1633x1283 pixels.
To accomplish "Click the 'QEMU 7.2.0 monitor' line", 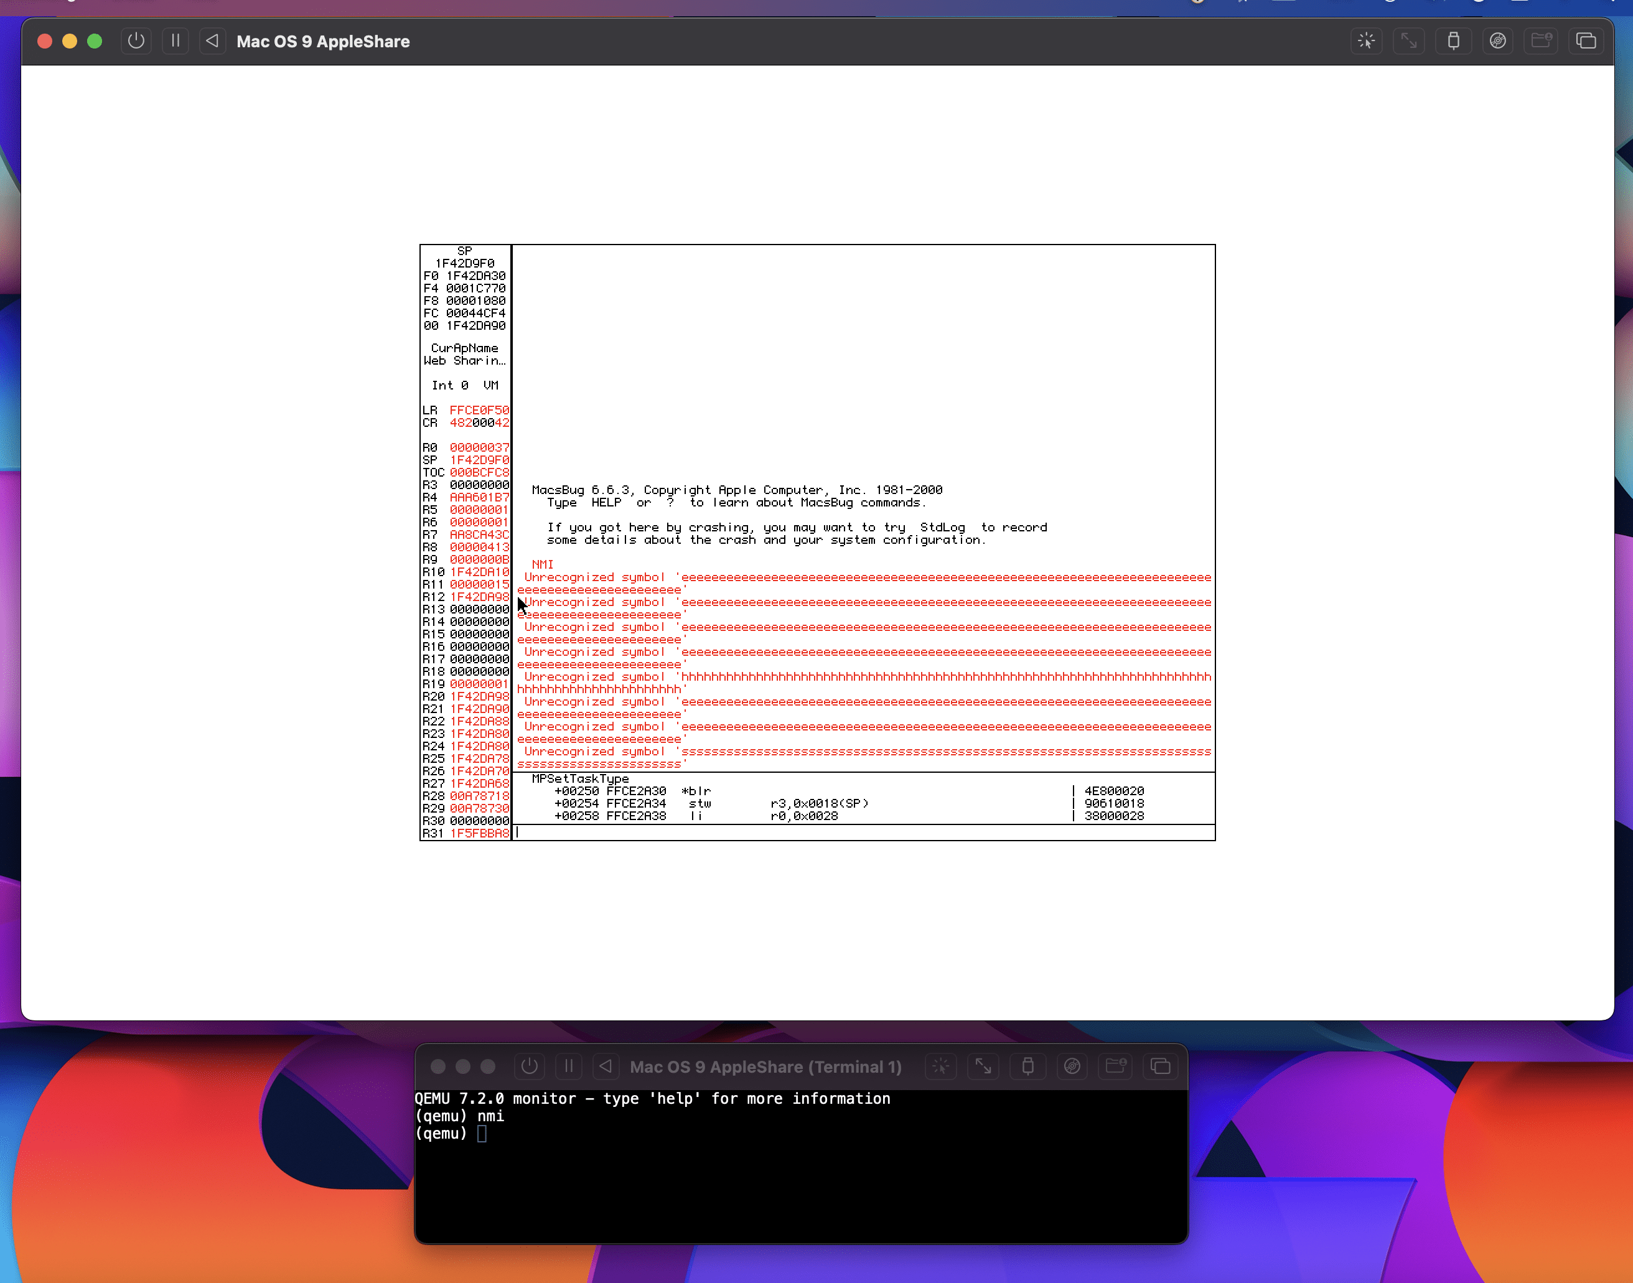I will pos(653,1099).
